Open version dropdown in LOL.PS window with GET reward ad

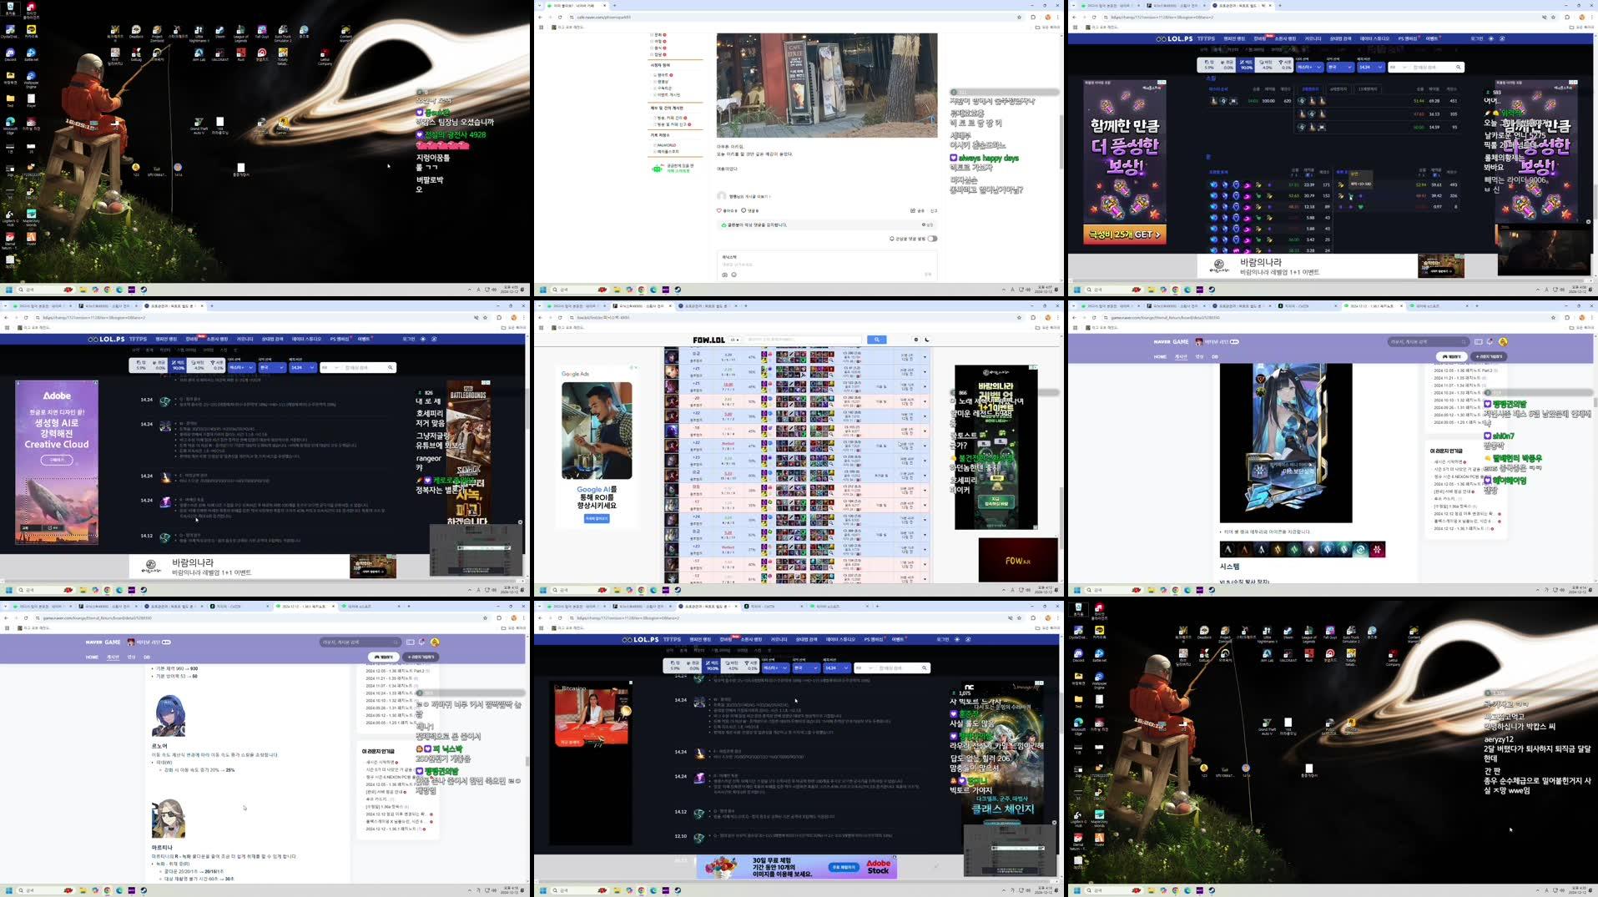point(1369,67)
